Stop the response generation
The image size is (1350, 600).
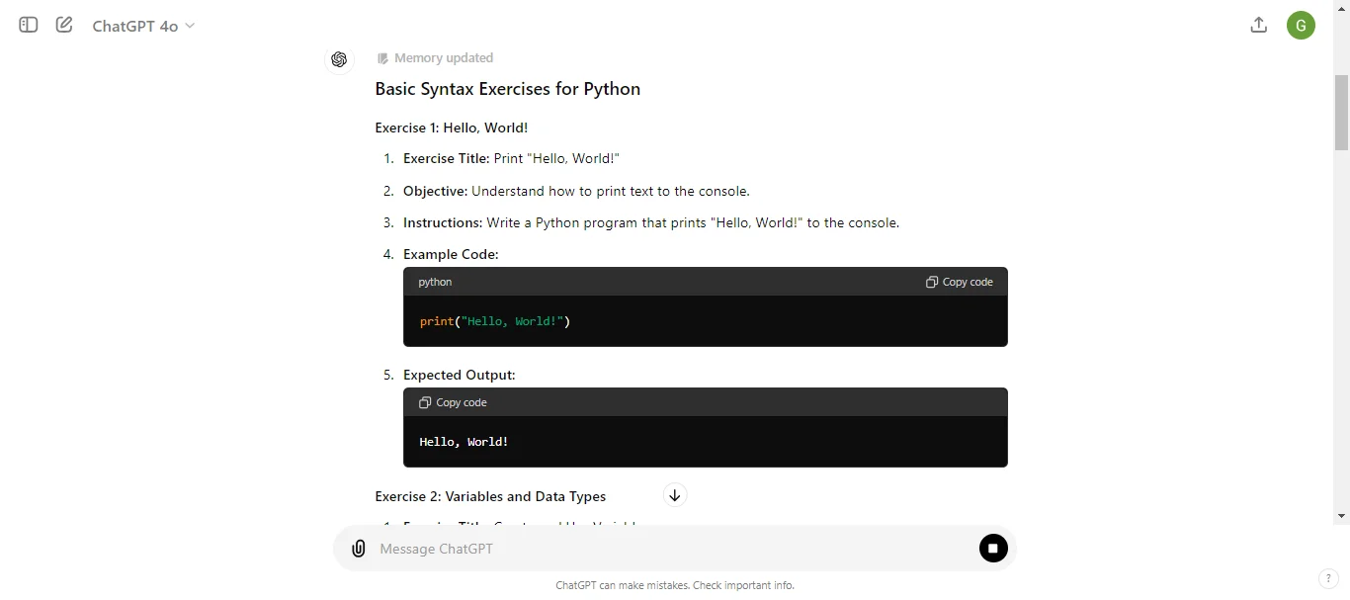click(x=992, y=548)
